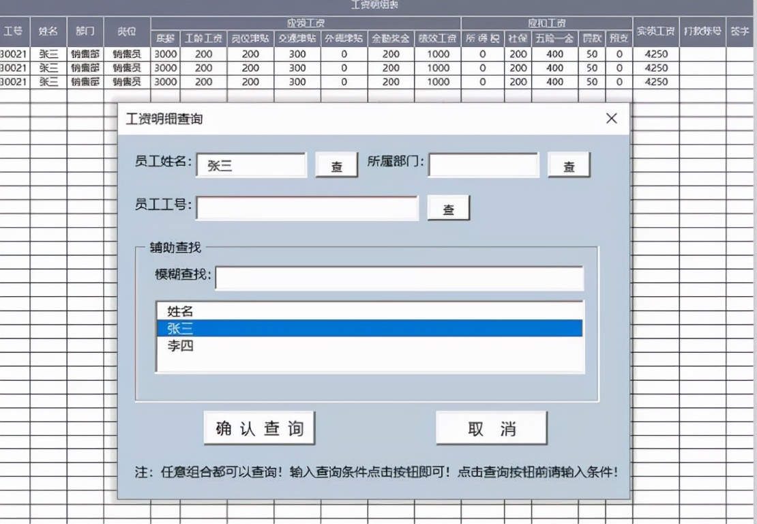Viewport: 757px width, 524px height.
Task: Click the empty 所属部门 input field
Action: 483,164
